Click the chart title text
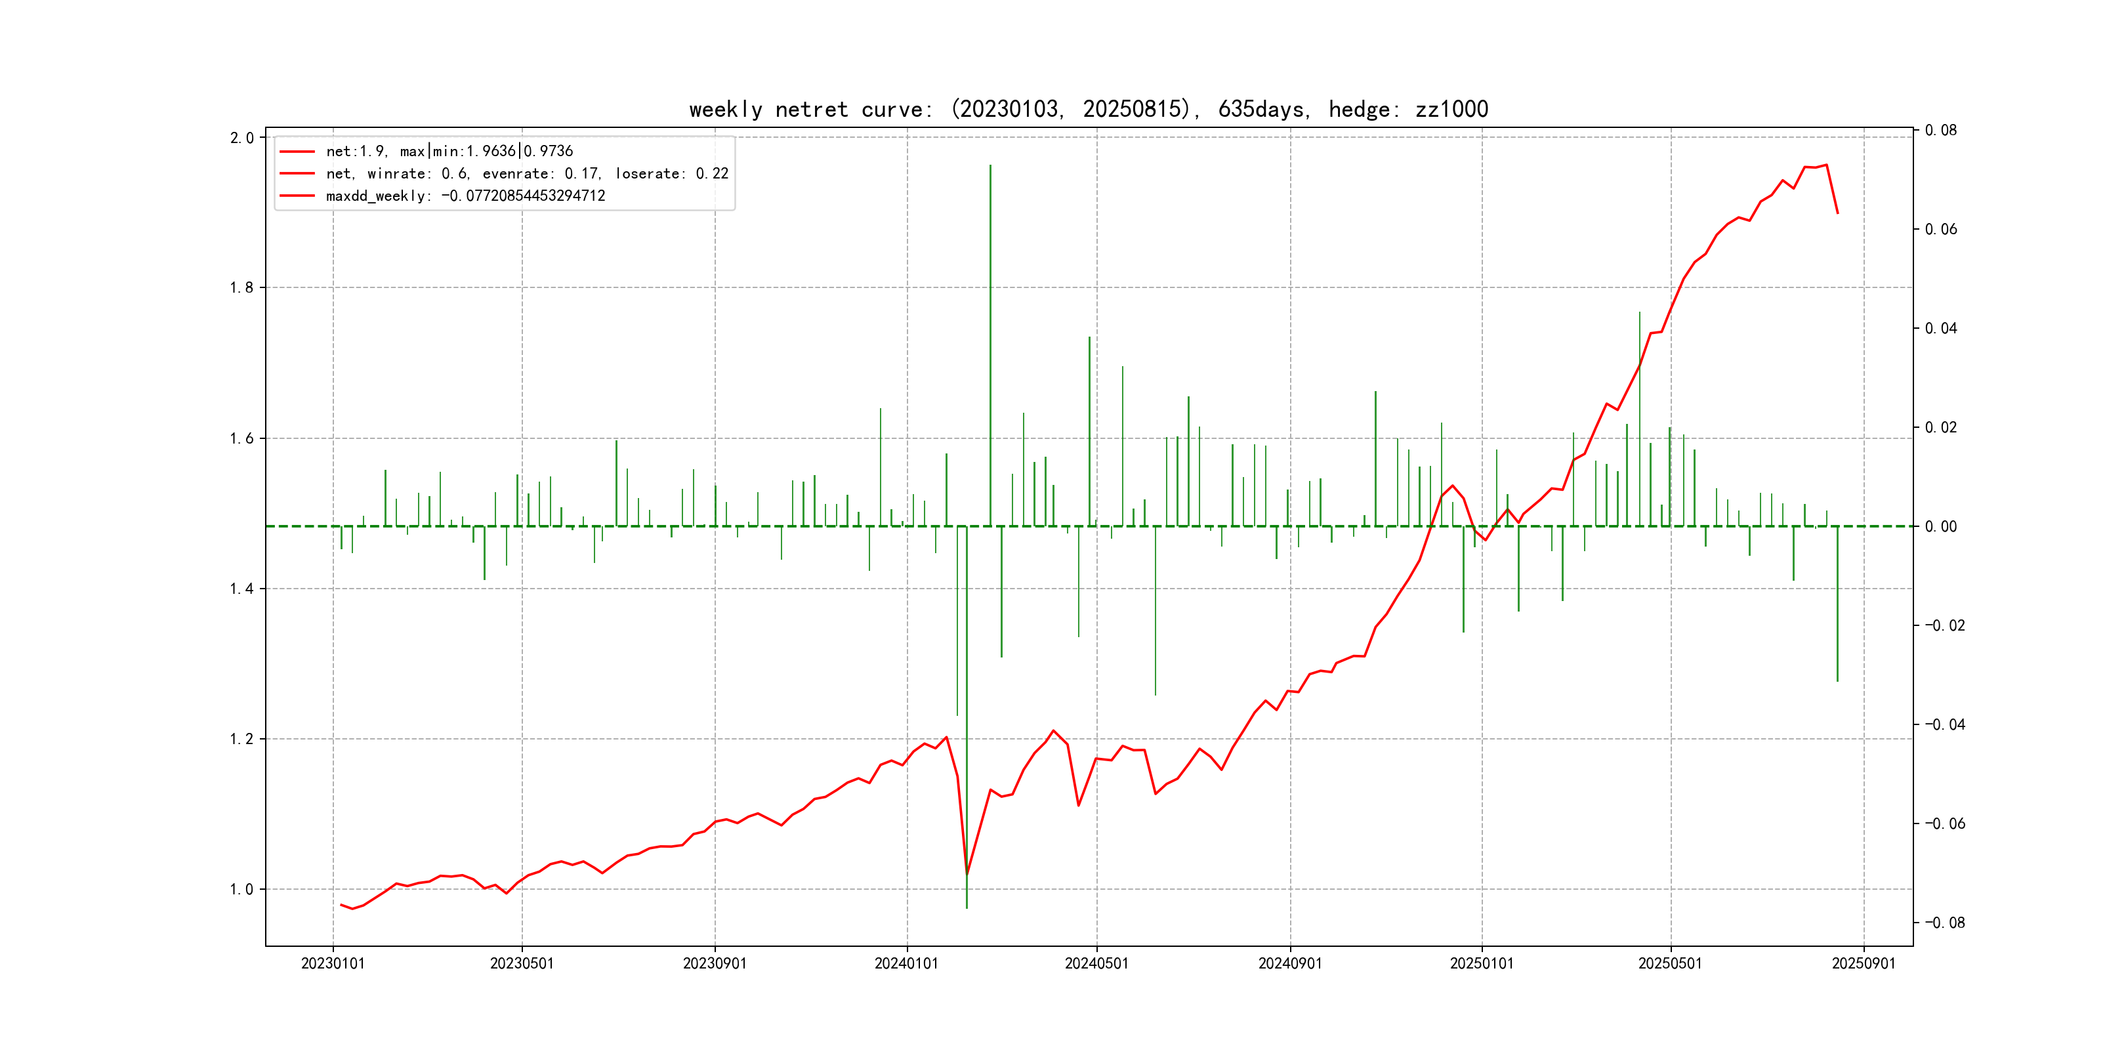This screenshot has width=2126, height=1063. (1088, 109)
